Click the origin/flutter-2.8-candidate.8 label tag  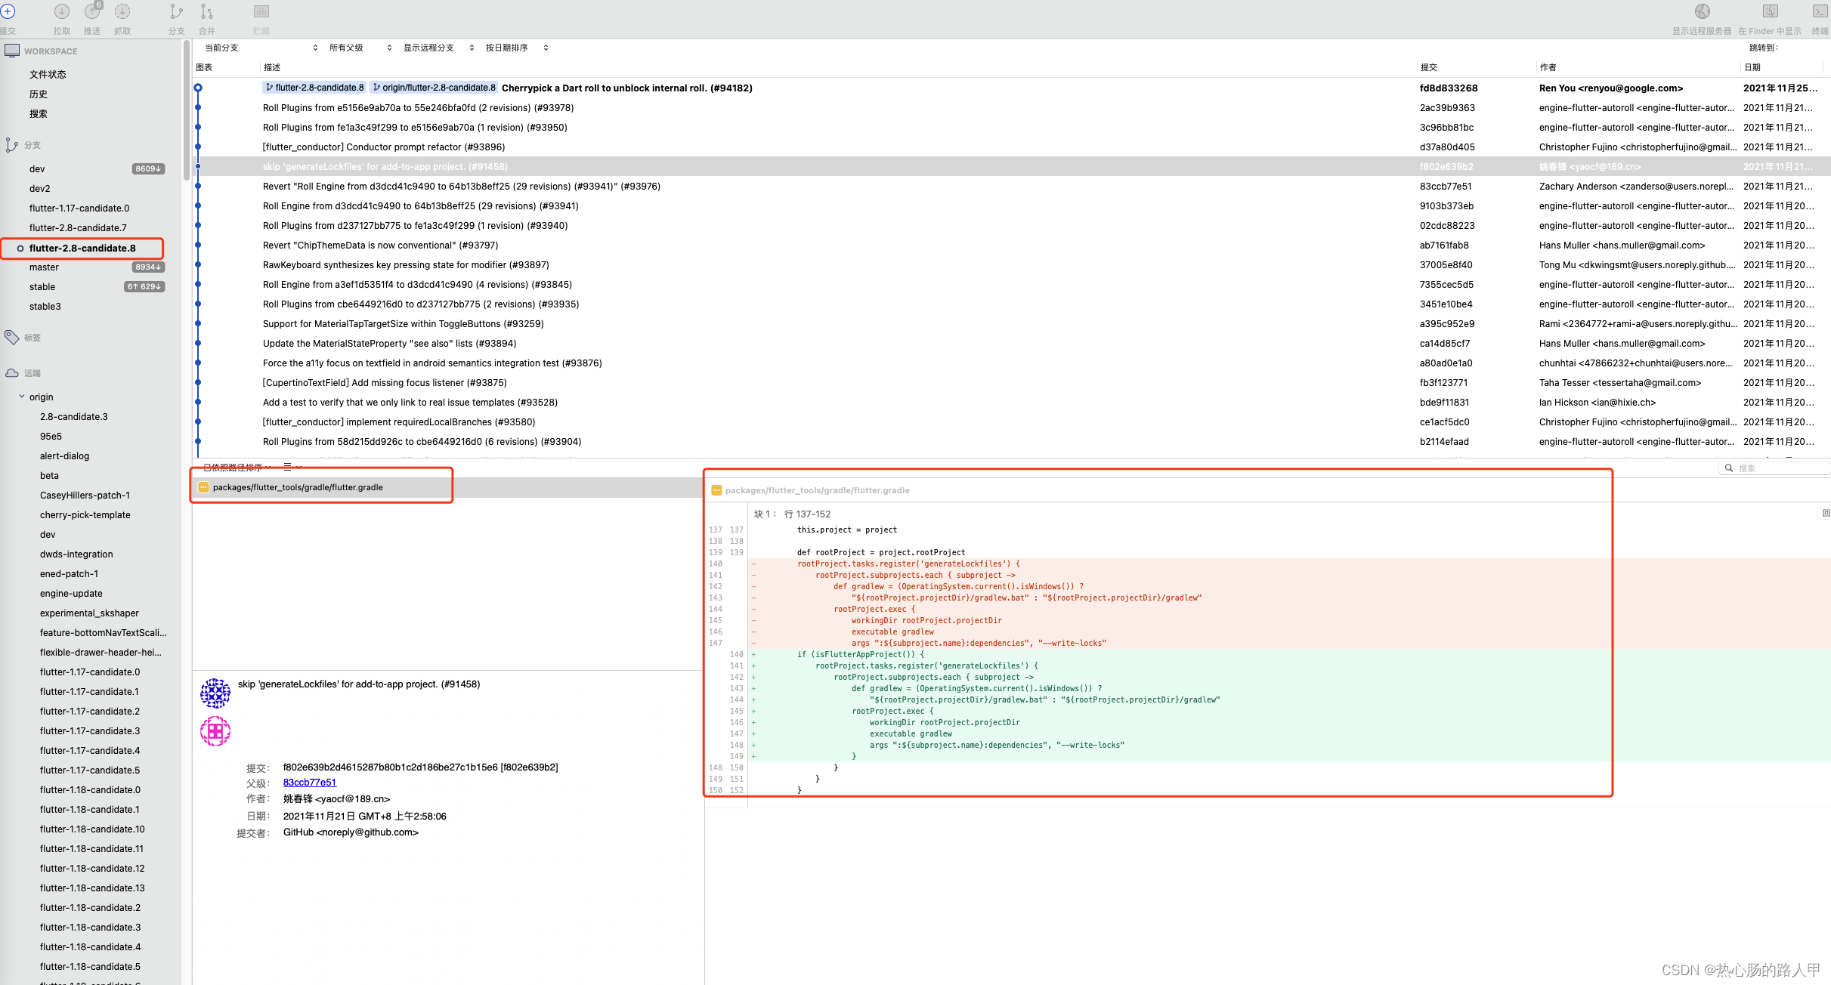coord(434,88)
